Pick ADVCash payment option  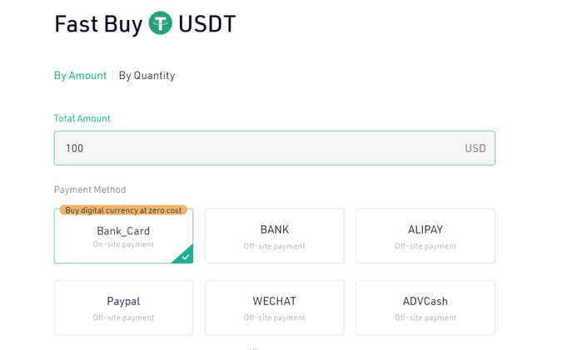(x=425, y=308)
